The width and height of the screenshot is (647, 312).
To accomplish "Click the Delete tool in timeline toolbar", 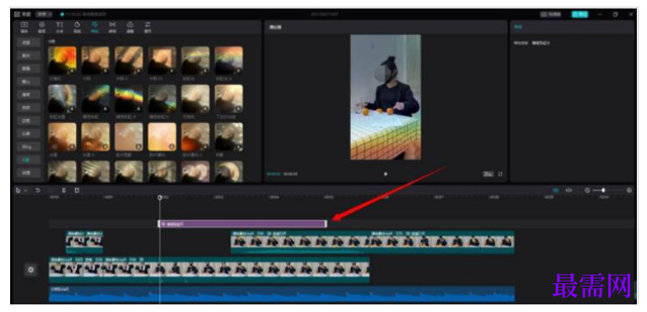I will pos(77,191).
